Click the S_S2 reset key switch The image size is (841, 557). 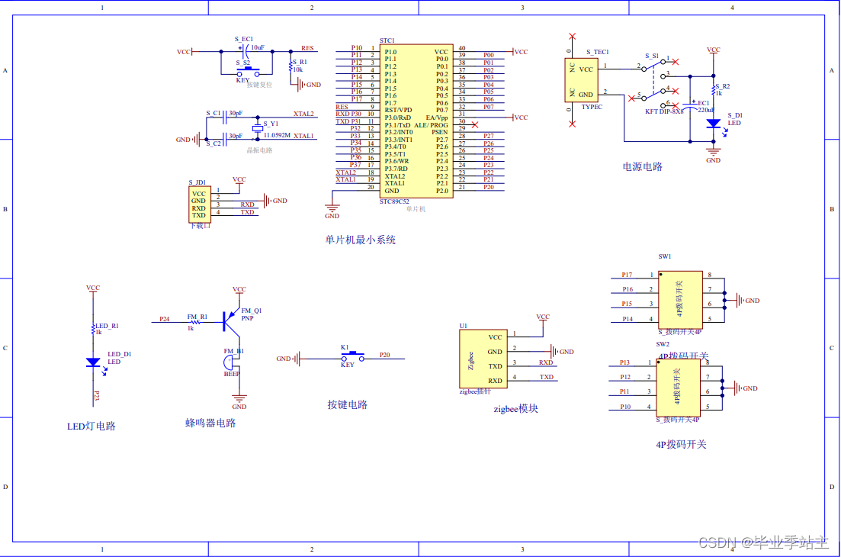pyautogui.click(x=248, y=72)
